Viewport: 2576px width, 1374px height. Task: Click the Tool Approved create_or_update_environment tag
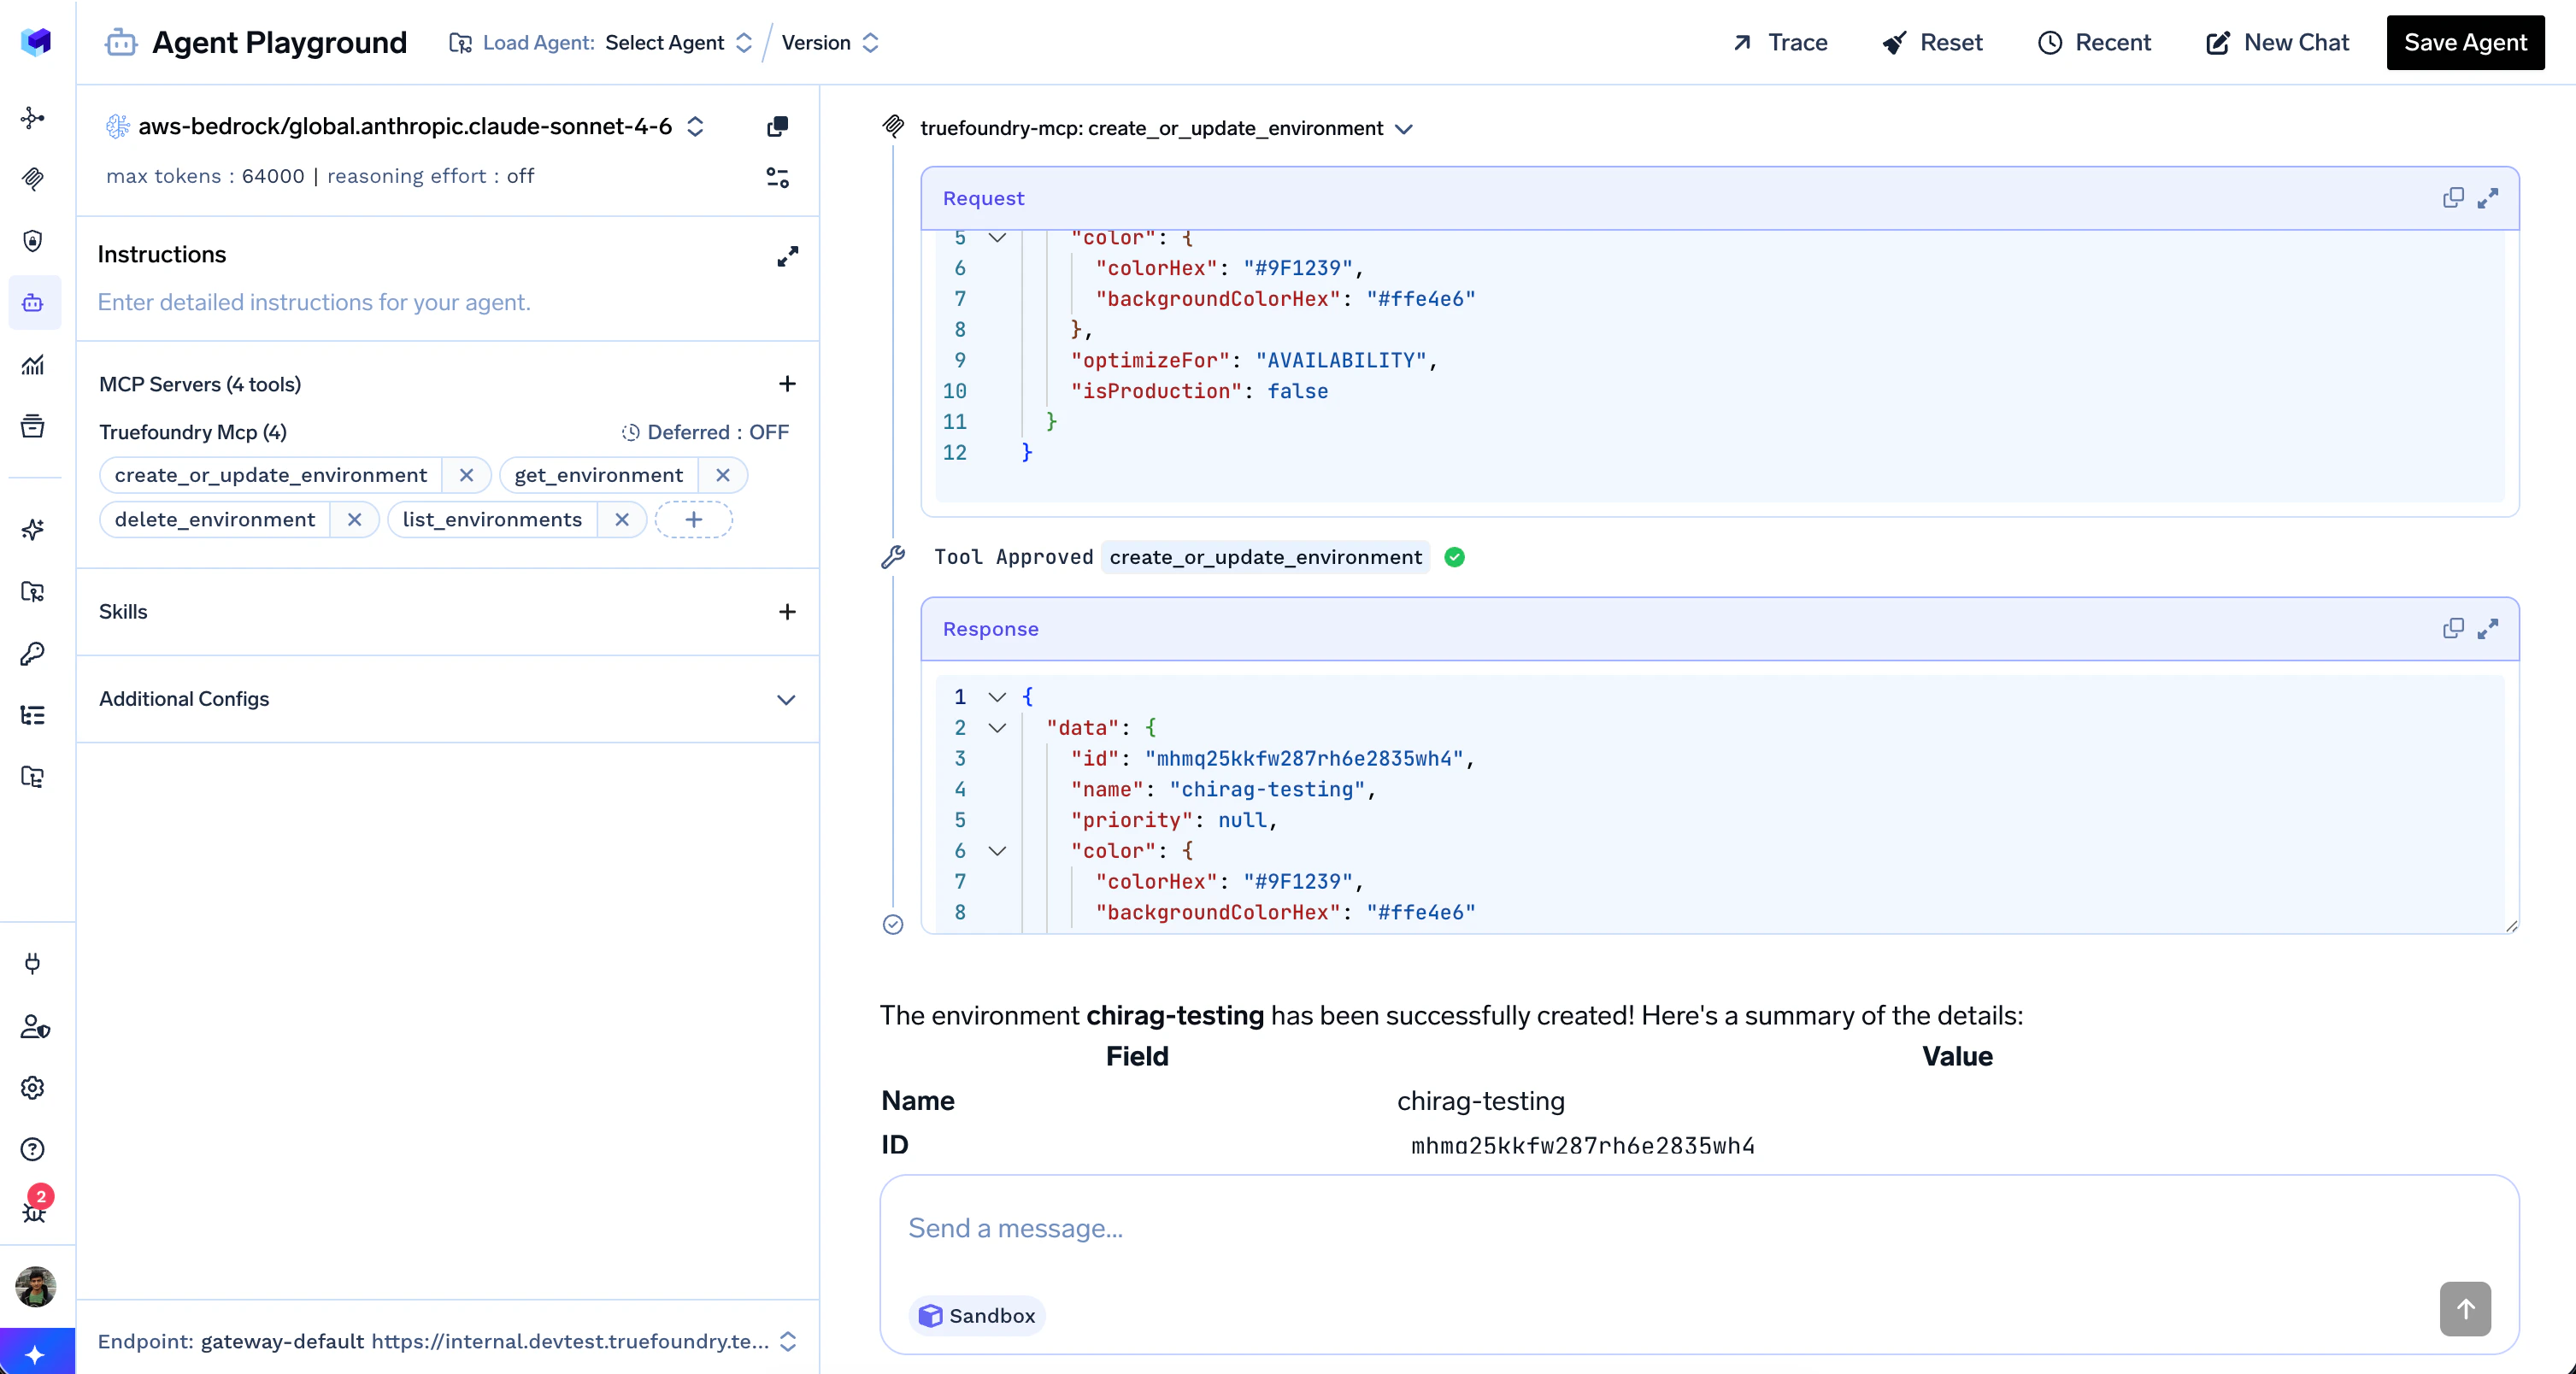[x=1265, y=557]
